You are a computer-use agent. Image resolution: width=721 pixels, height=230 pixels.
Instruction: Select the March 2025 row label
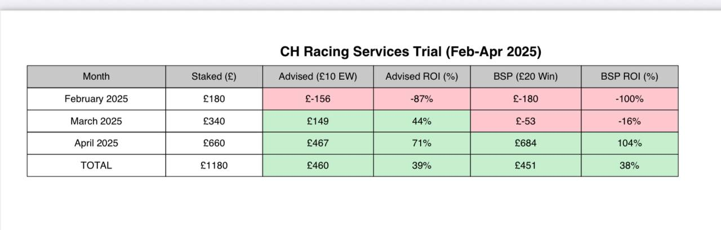[x=96, y=121]
